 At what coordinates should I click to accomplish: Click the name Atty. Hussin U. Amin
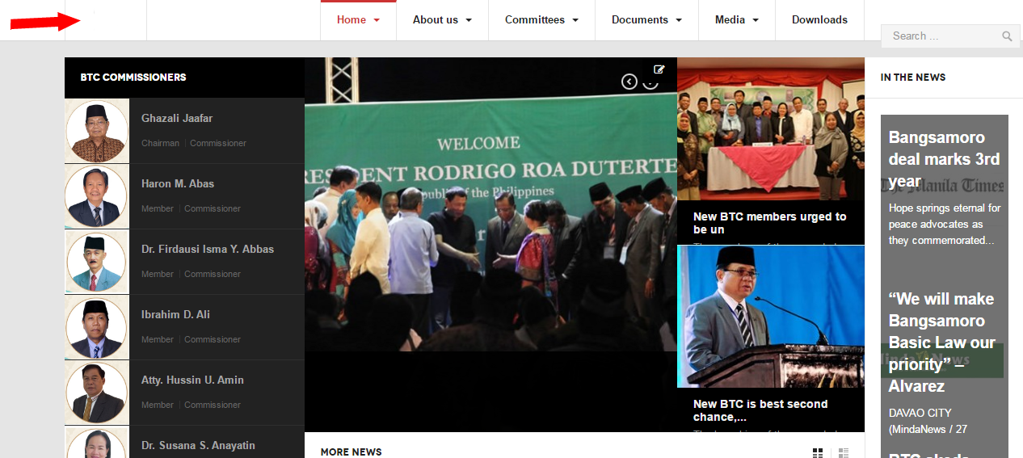pyautogui.click(x=192, y=380)
